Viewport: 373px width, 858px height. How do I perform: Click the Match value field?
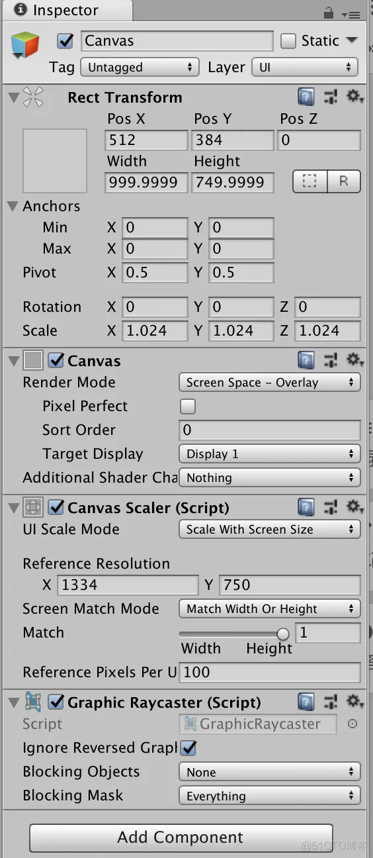pos(328,632)
